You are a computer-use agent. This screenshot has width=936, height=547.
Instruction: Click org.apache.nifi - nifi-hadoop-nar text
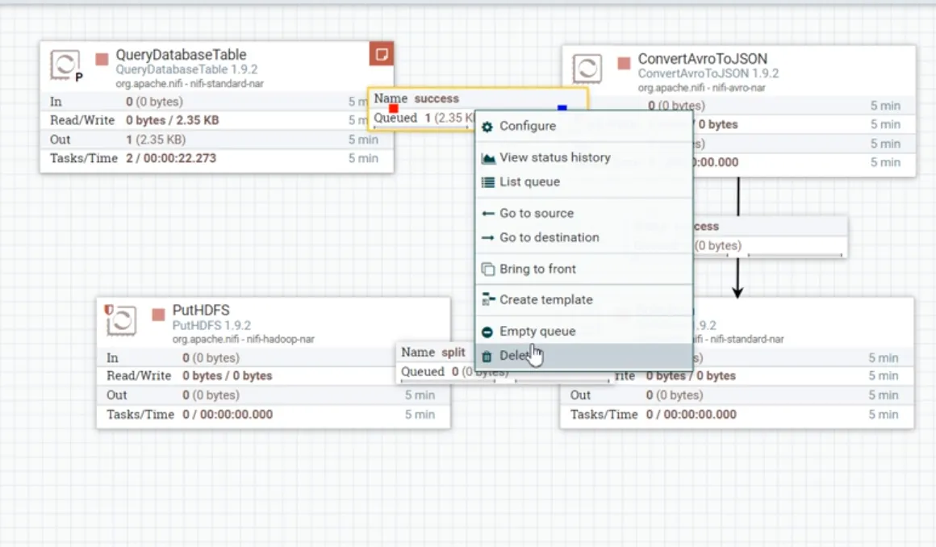pyautogui.click(x=244, y=339)
